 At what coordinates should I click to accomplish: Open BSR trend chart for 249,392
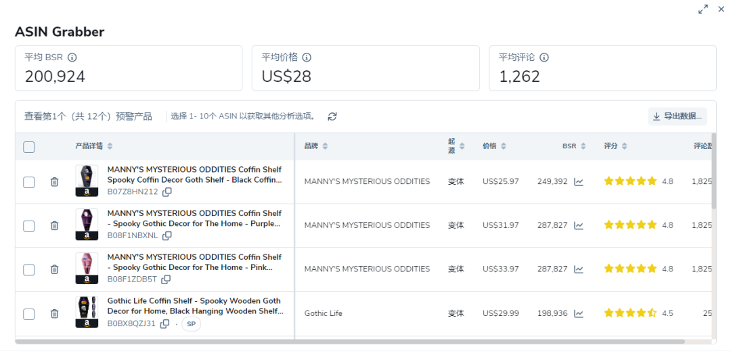pos(579,182)
